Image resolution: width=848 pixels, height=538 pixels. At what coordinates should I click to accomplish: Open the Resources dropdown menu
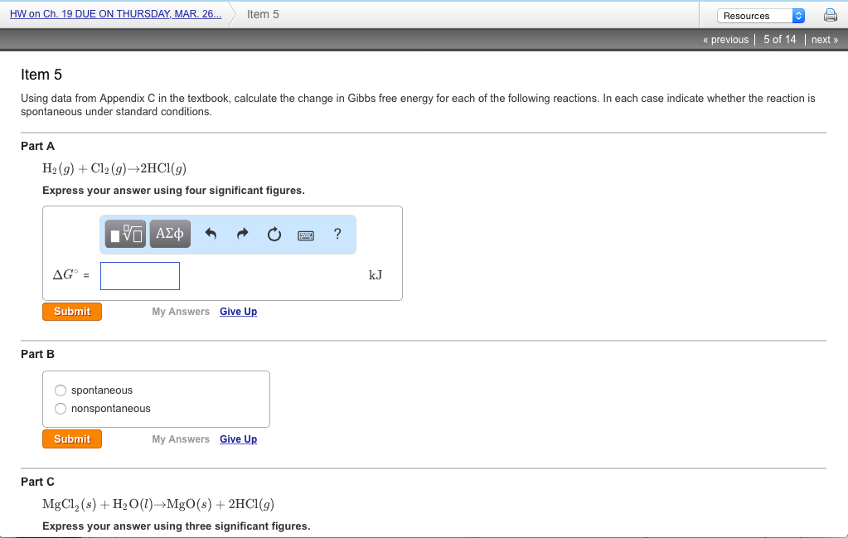761,16
